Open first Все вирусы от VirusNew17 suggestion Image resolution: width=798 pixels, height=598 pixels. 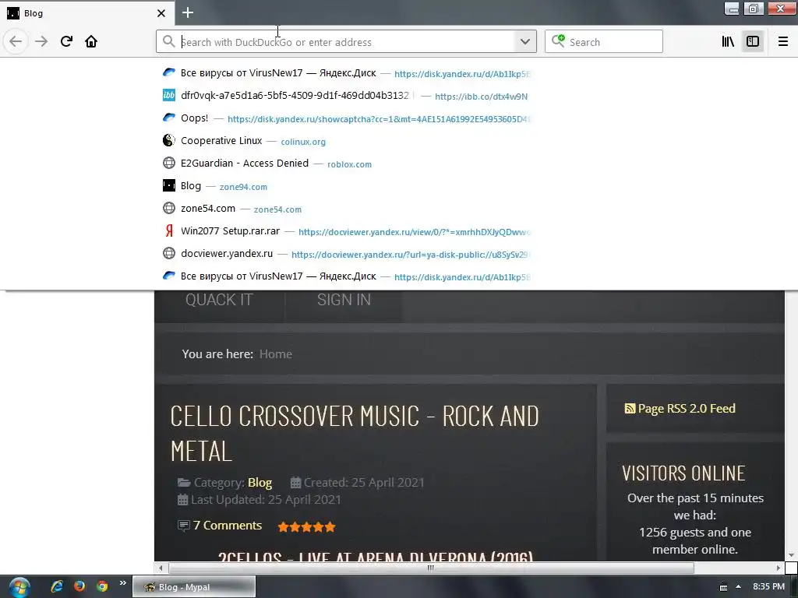[x=346, y=73]
